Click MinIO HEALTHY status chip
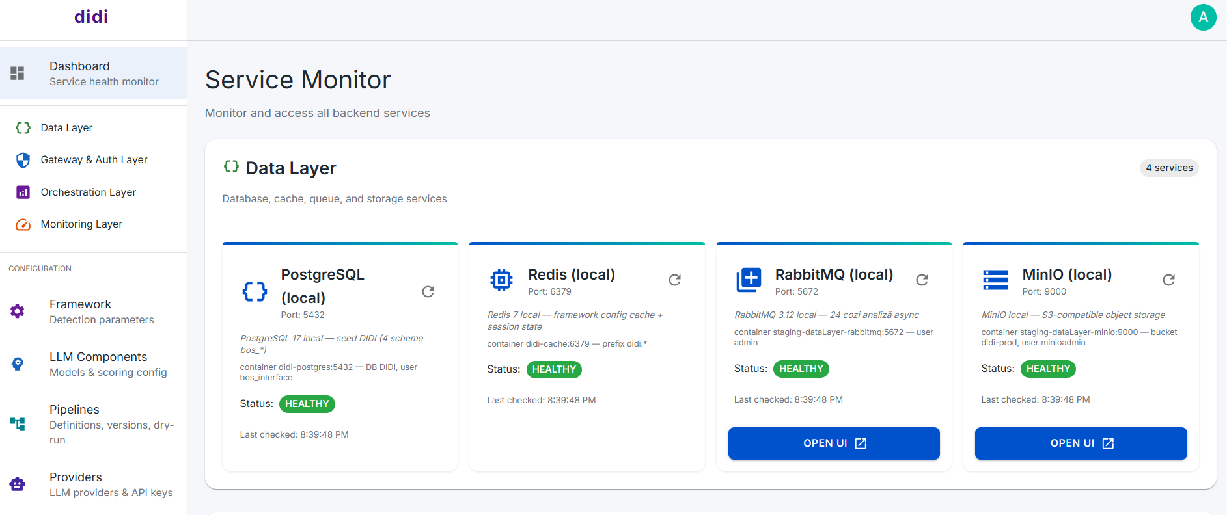Viewport: 1227px width, 515px height. coord(1048,369)
